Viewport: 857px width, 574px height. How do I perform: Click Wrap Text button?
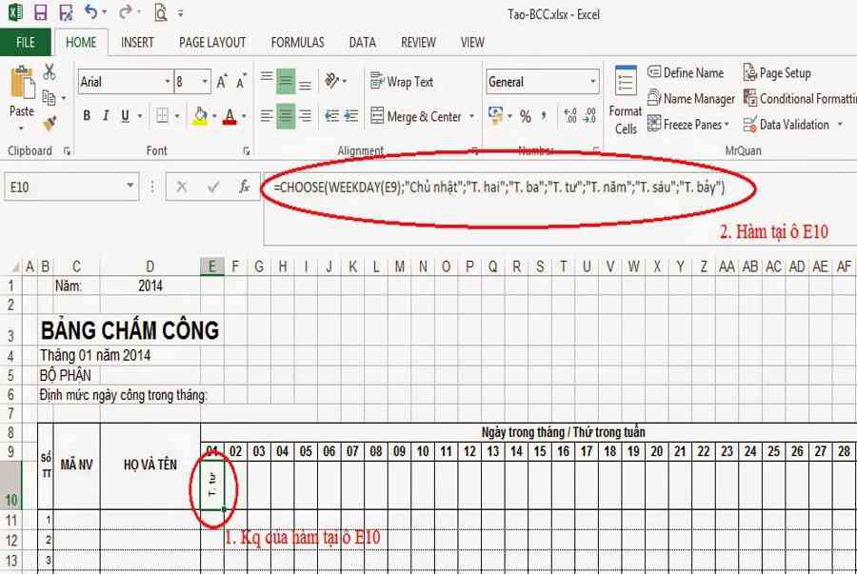point(402,82)
